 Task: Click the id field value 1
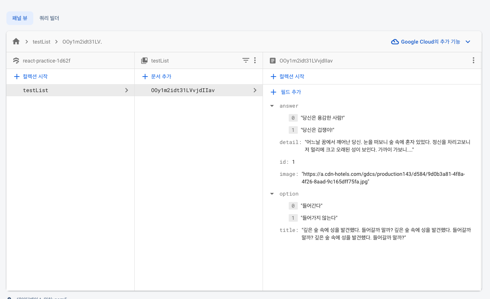click(x=293, y=162)
